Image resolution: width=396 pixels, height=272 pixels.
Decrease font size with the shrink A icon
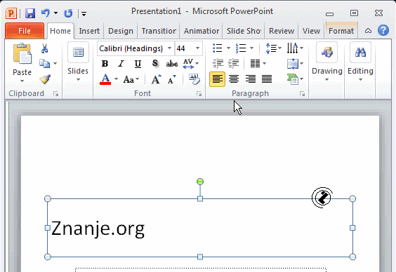click(x=172, y=79)
